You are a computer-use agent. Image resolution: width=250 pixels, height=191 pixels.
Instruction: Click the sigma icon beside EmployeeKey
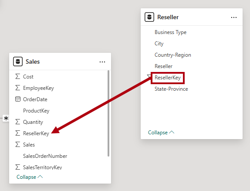click(18, 88)
